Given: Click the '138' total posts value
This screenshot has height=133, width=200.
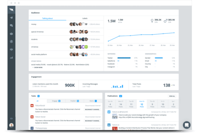Looking at the screenshot, I should tap(167, 85).
